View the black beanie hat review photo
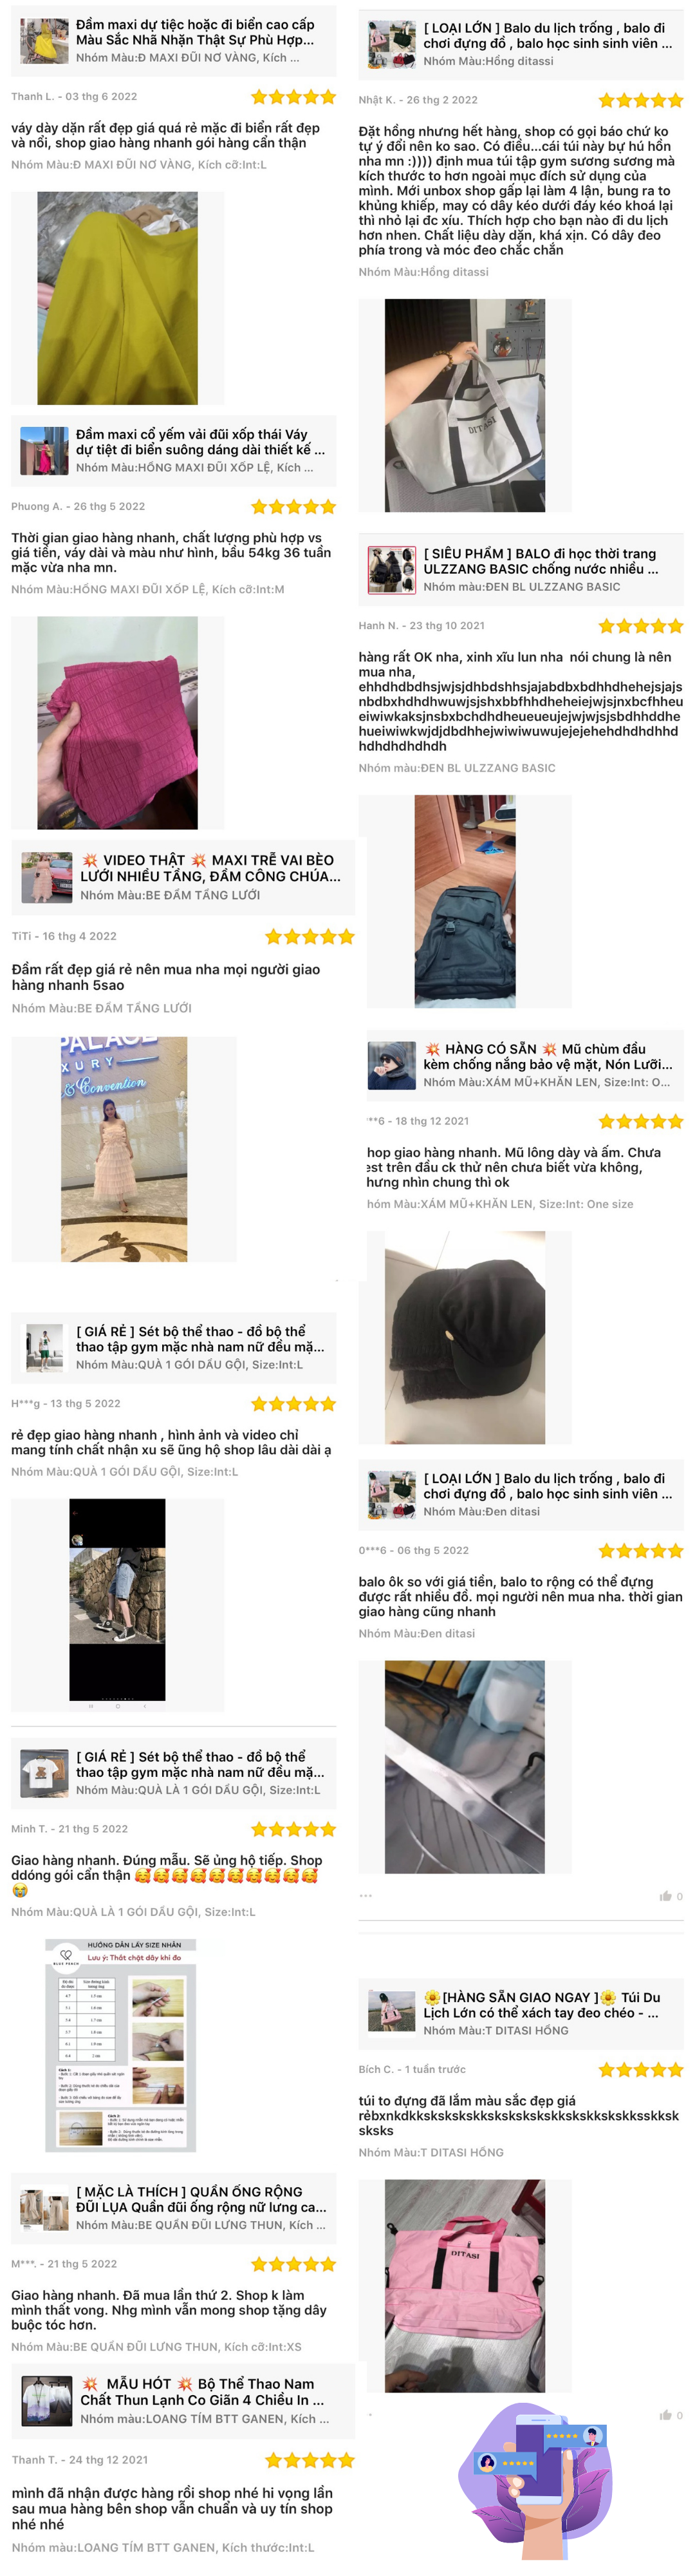Viewport: 695px width, 2576px height. [465, 1337]
